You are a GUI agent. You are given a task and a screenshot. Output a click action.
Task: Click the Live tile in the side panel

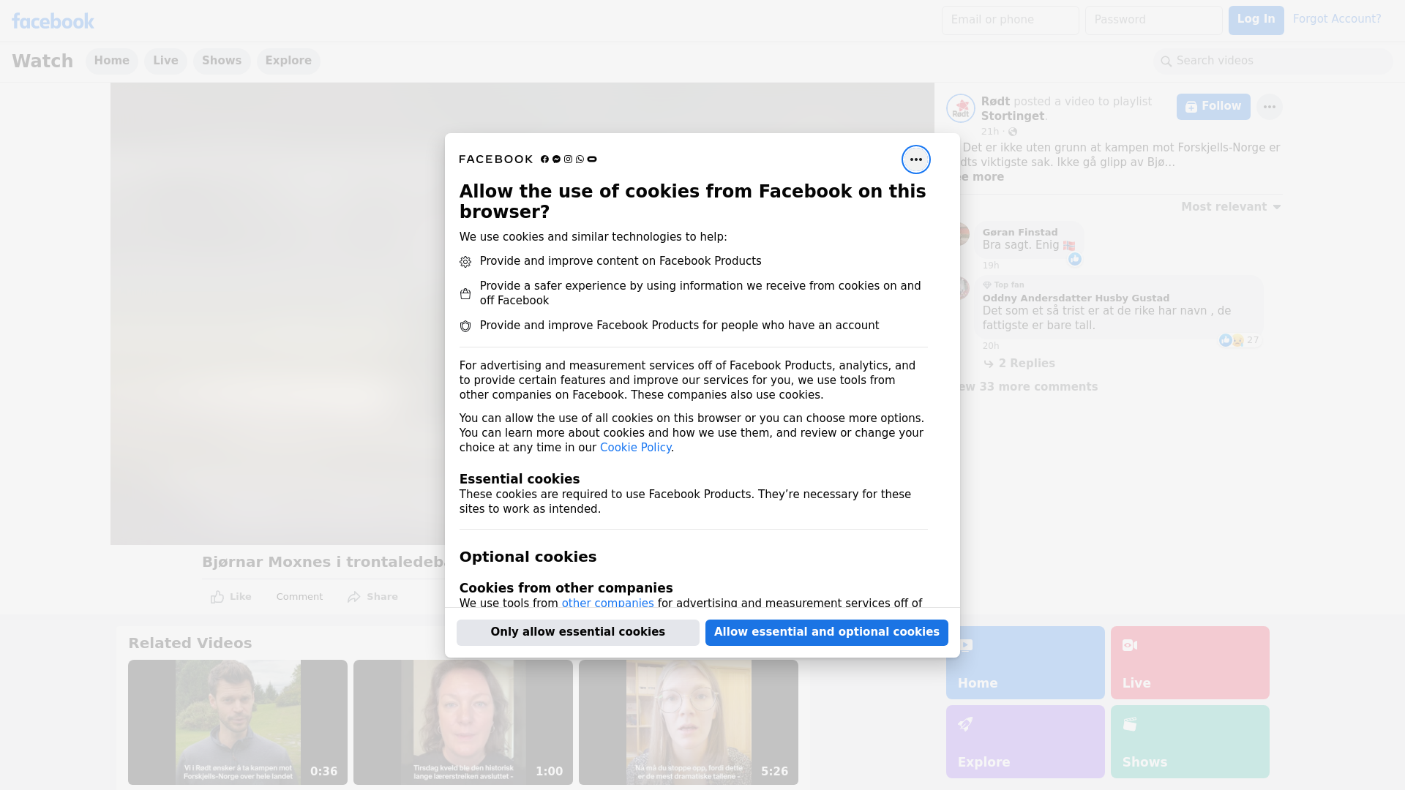1190,663
